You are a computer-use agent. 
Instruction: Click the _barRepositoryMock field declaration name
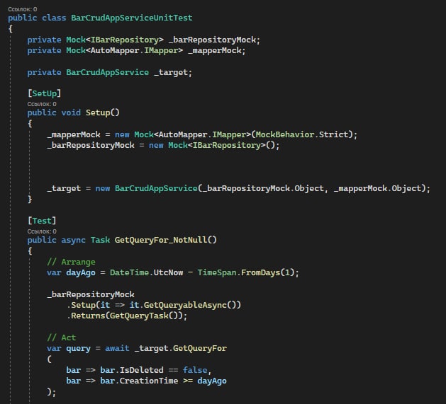tap(212, 40)
